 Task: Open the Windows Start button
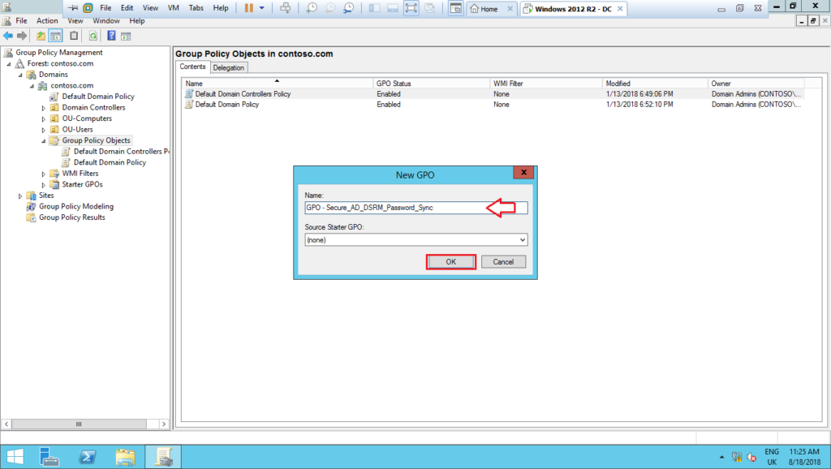(x=15, y=457)
